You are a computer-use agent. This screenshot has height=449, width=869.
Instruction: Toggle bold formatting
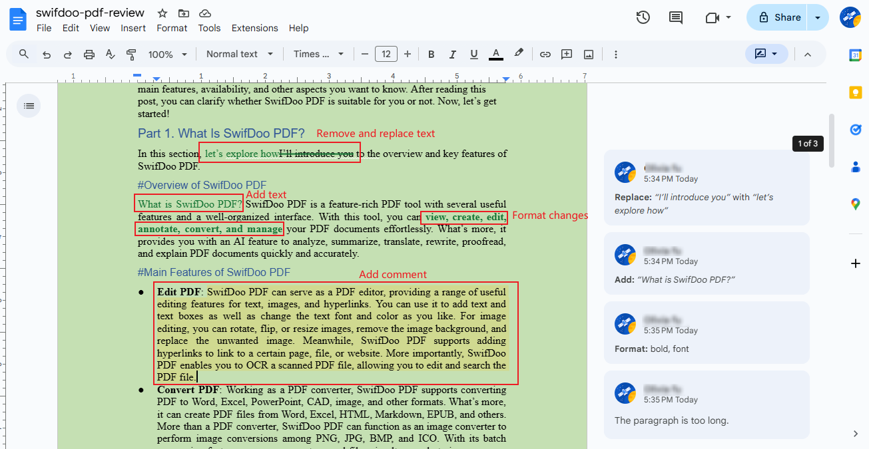[x=431, y=55]
